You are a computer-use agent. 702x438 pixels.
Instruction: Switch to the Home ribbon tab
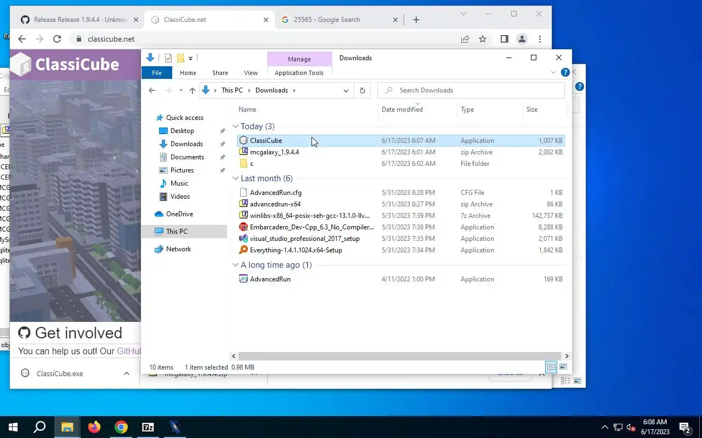(x=188, y=73)
